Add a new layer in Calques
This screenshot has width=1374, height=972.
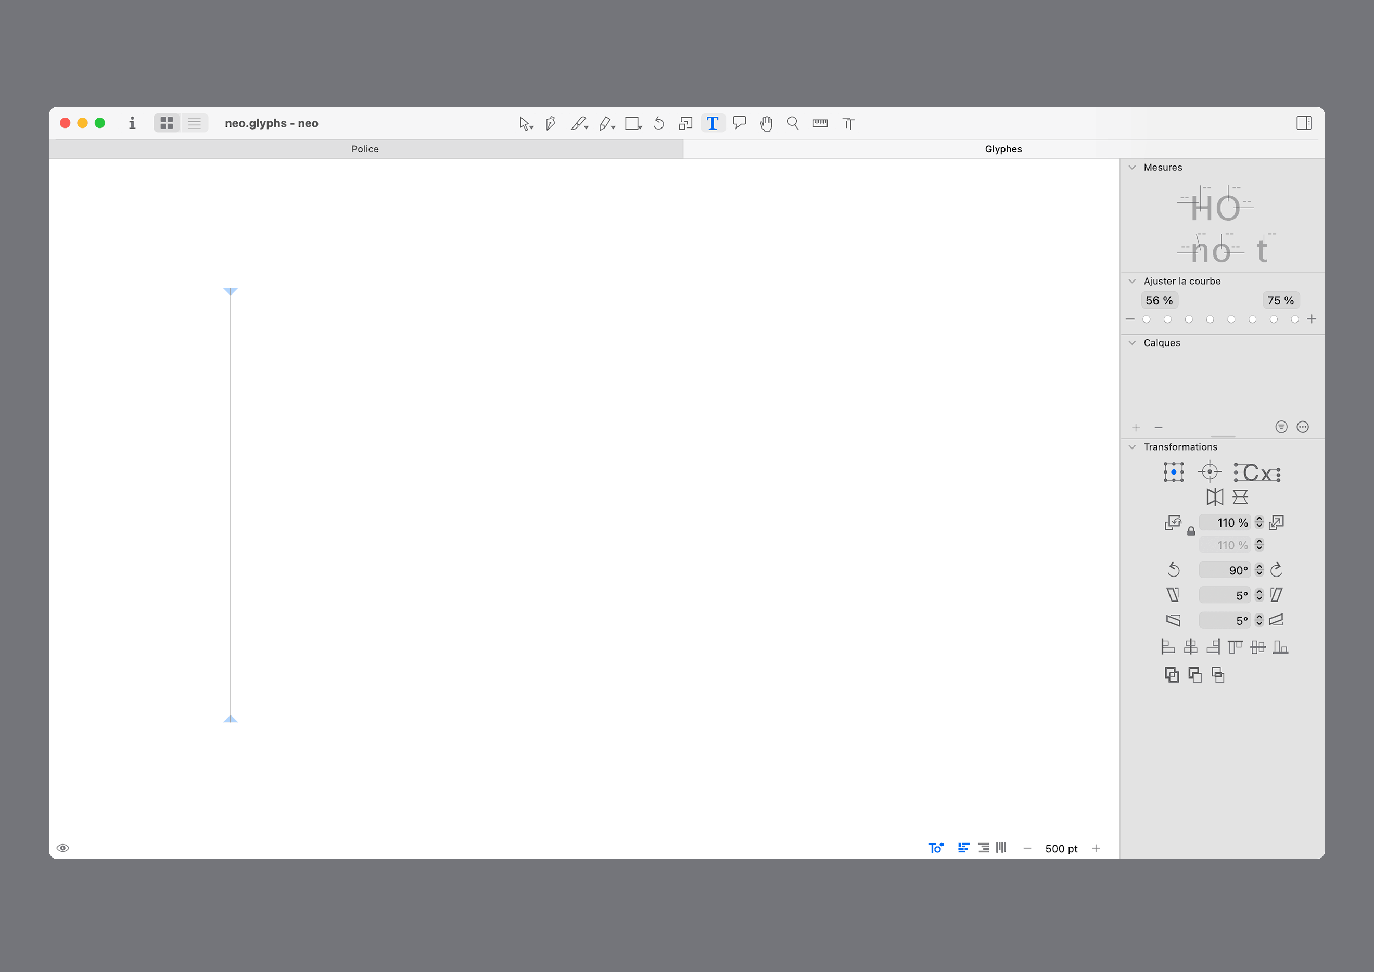click(1136, 428)
